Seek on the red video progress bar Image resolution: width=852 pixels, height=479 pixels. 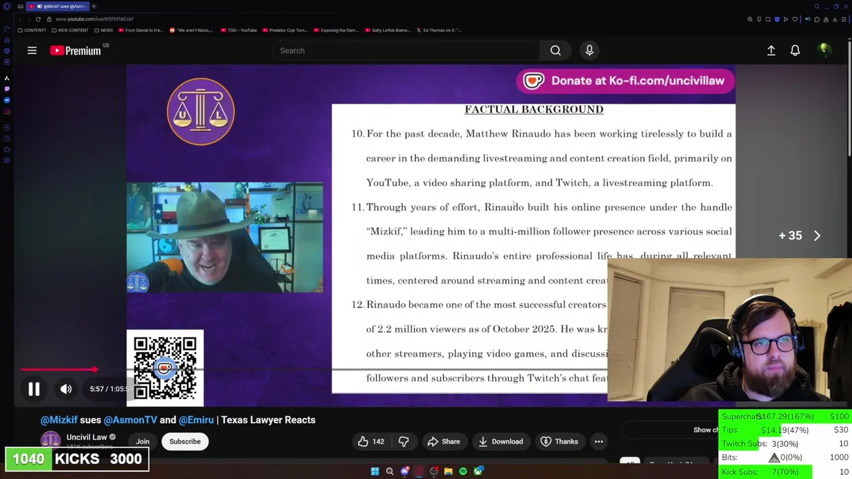click(59, 370)
